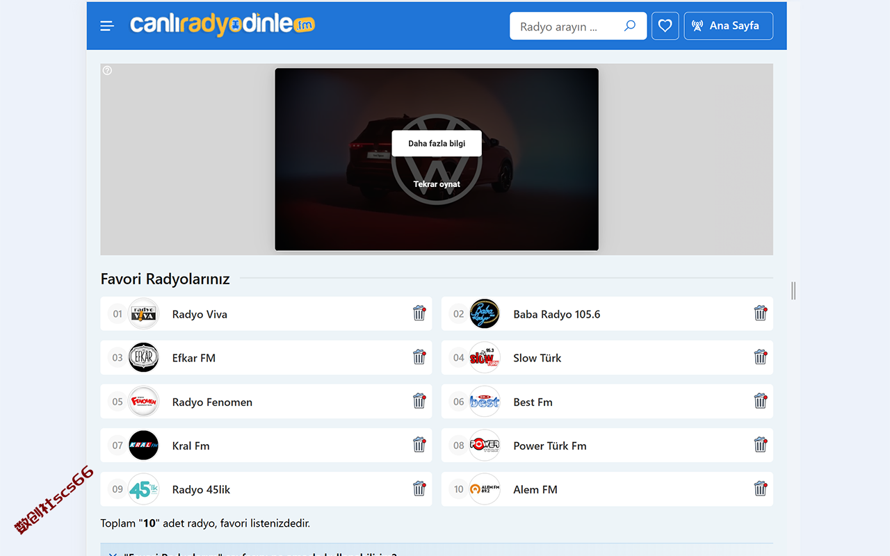The image size is (890, 556).
Task: Open Efkar FM station link
Action: click(x=194, y=358)
